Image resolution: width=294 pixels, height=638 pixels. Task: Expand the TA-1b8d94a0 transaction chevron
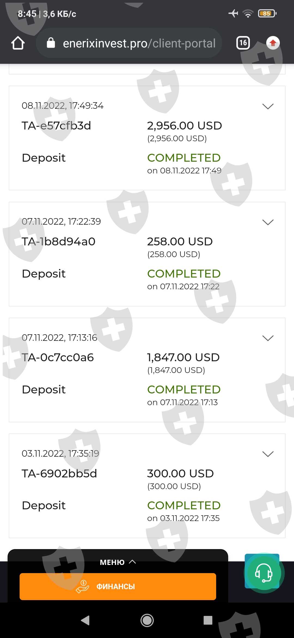point(268,222)
